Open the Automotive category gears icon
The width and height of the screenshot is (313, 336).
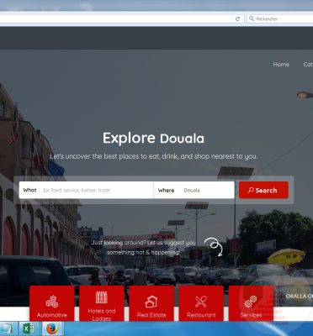(52, 302)
